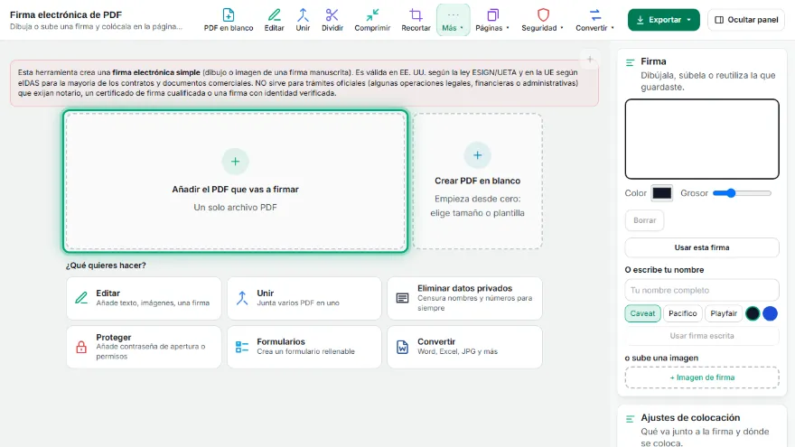Click the Ajustes de colocación header icon
The width and height of the screenshot is (795, 447).
(x=630, y=419)
